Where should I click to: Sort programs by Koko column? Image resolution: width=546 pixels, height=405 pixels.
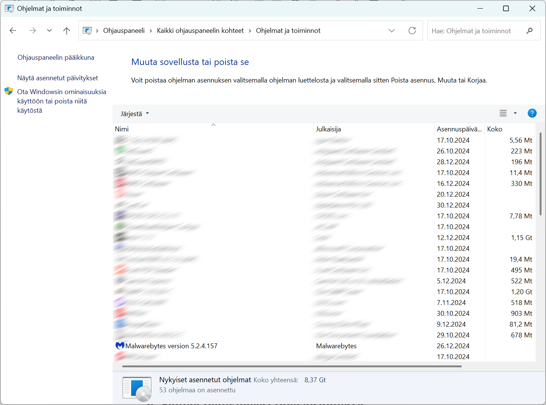495,129
